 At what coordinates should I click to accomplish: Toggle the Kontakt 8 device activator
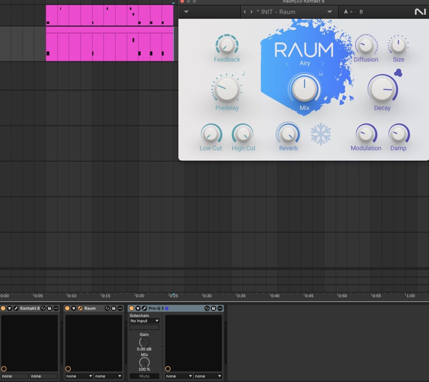click(x=3, y=308)
